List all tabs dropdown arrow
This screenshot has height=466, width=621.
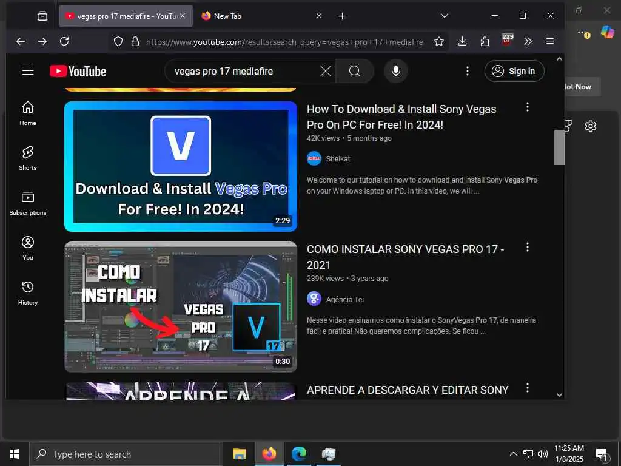[445, 16]
